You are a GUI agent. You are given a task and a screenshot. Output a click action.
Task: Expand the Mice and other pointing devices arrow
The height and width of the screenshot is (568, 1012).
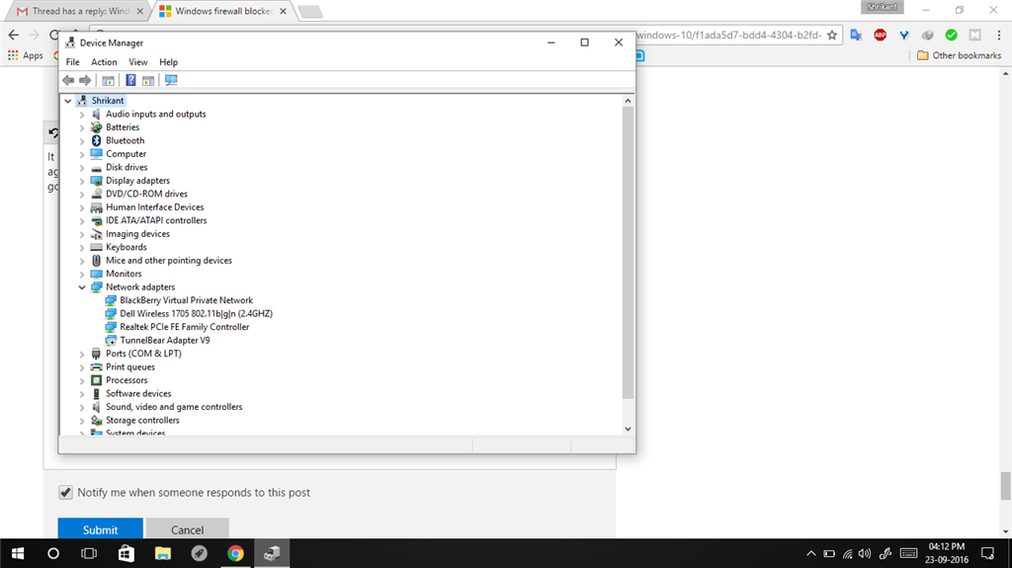(82, 261)
